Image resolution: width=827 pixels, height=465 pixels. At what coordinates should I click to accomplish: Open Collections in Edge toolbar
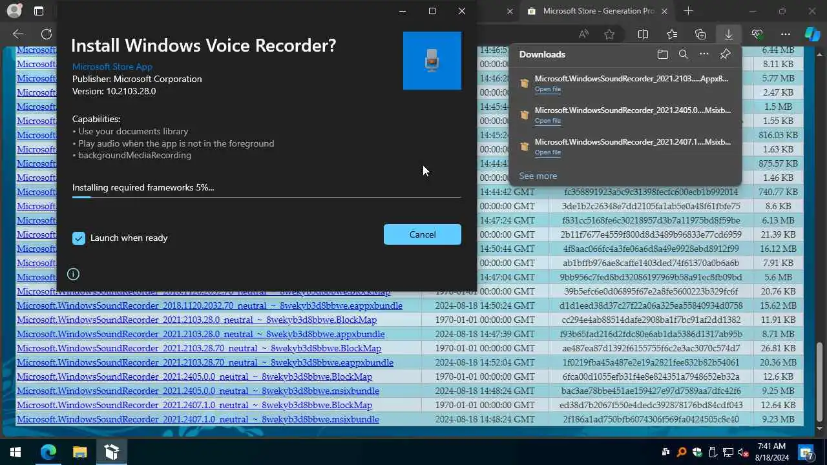700,34
